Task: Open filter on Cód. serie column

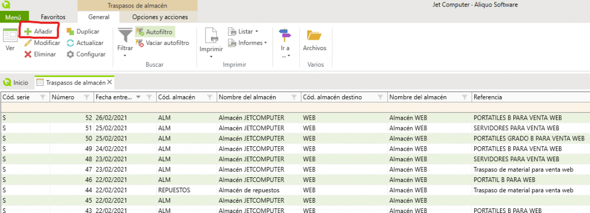Action: (x=43, y=97)
